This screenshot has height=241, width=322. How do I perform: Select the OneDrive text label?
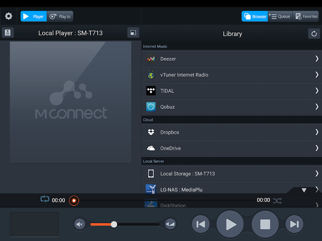tap(171, 148)
